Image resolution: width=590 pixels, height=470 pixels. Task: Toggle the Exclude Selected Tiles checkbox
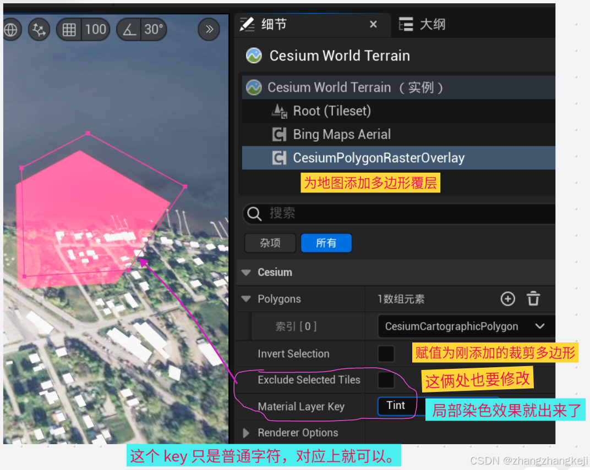point(386,380)
